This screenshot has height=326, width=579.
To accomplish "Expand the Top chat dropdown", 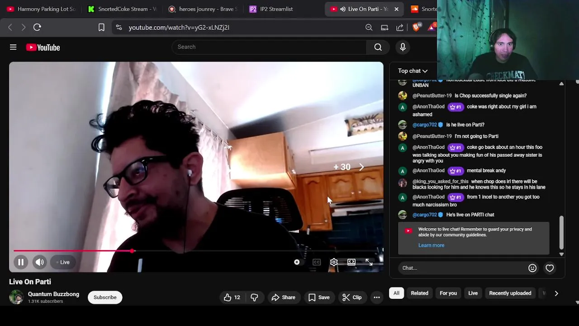I will pyautogui.click(x=413, y=71).
